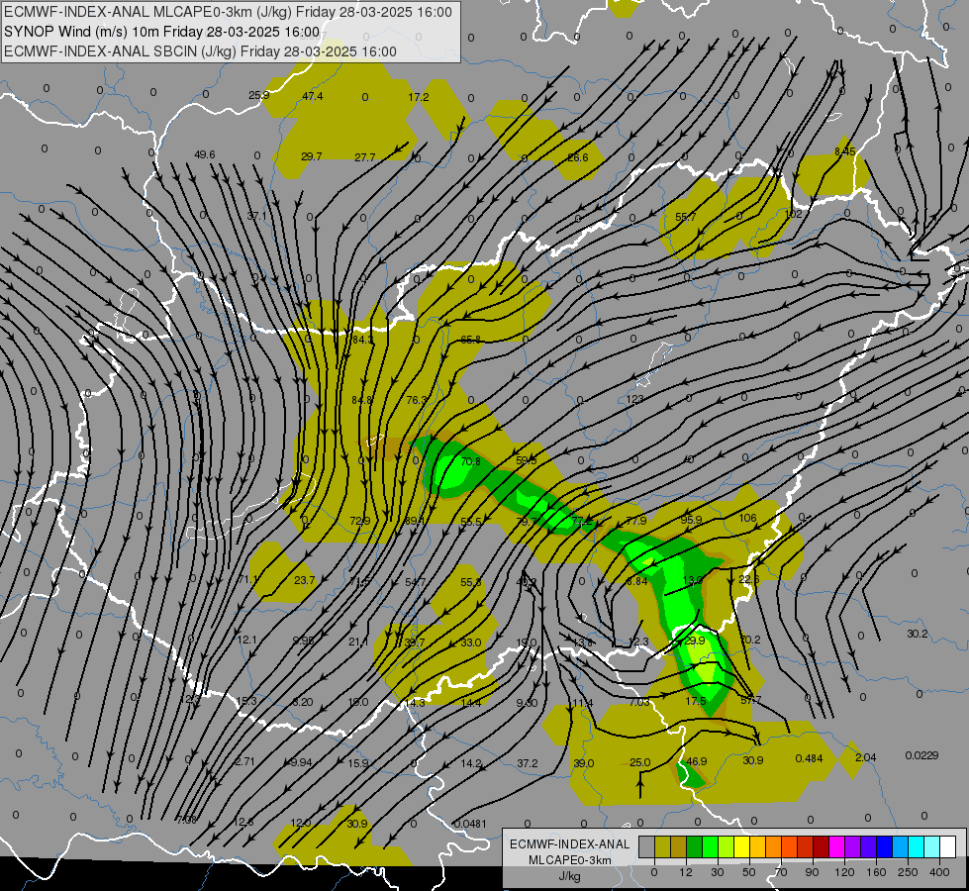Click the map value '84.3'
The width and height of the screenshot is (969, 891).
pos(363,340)
